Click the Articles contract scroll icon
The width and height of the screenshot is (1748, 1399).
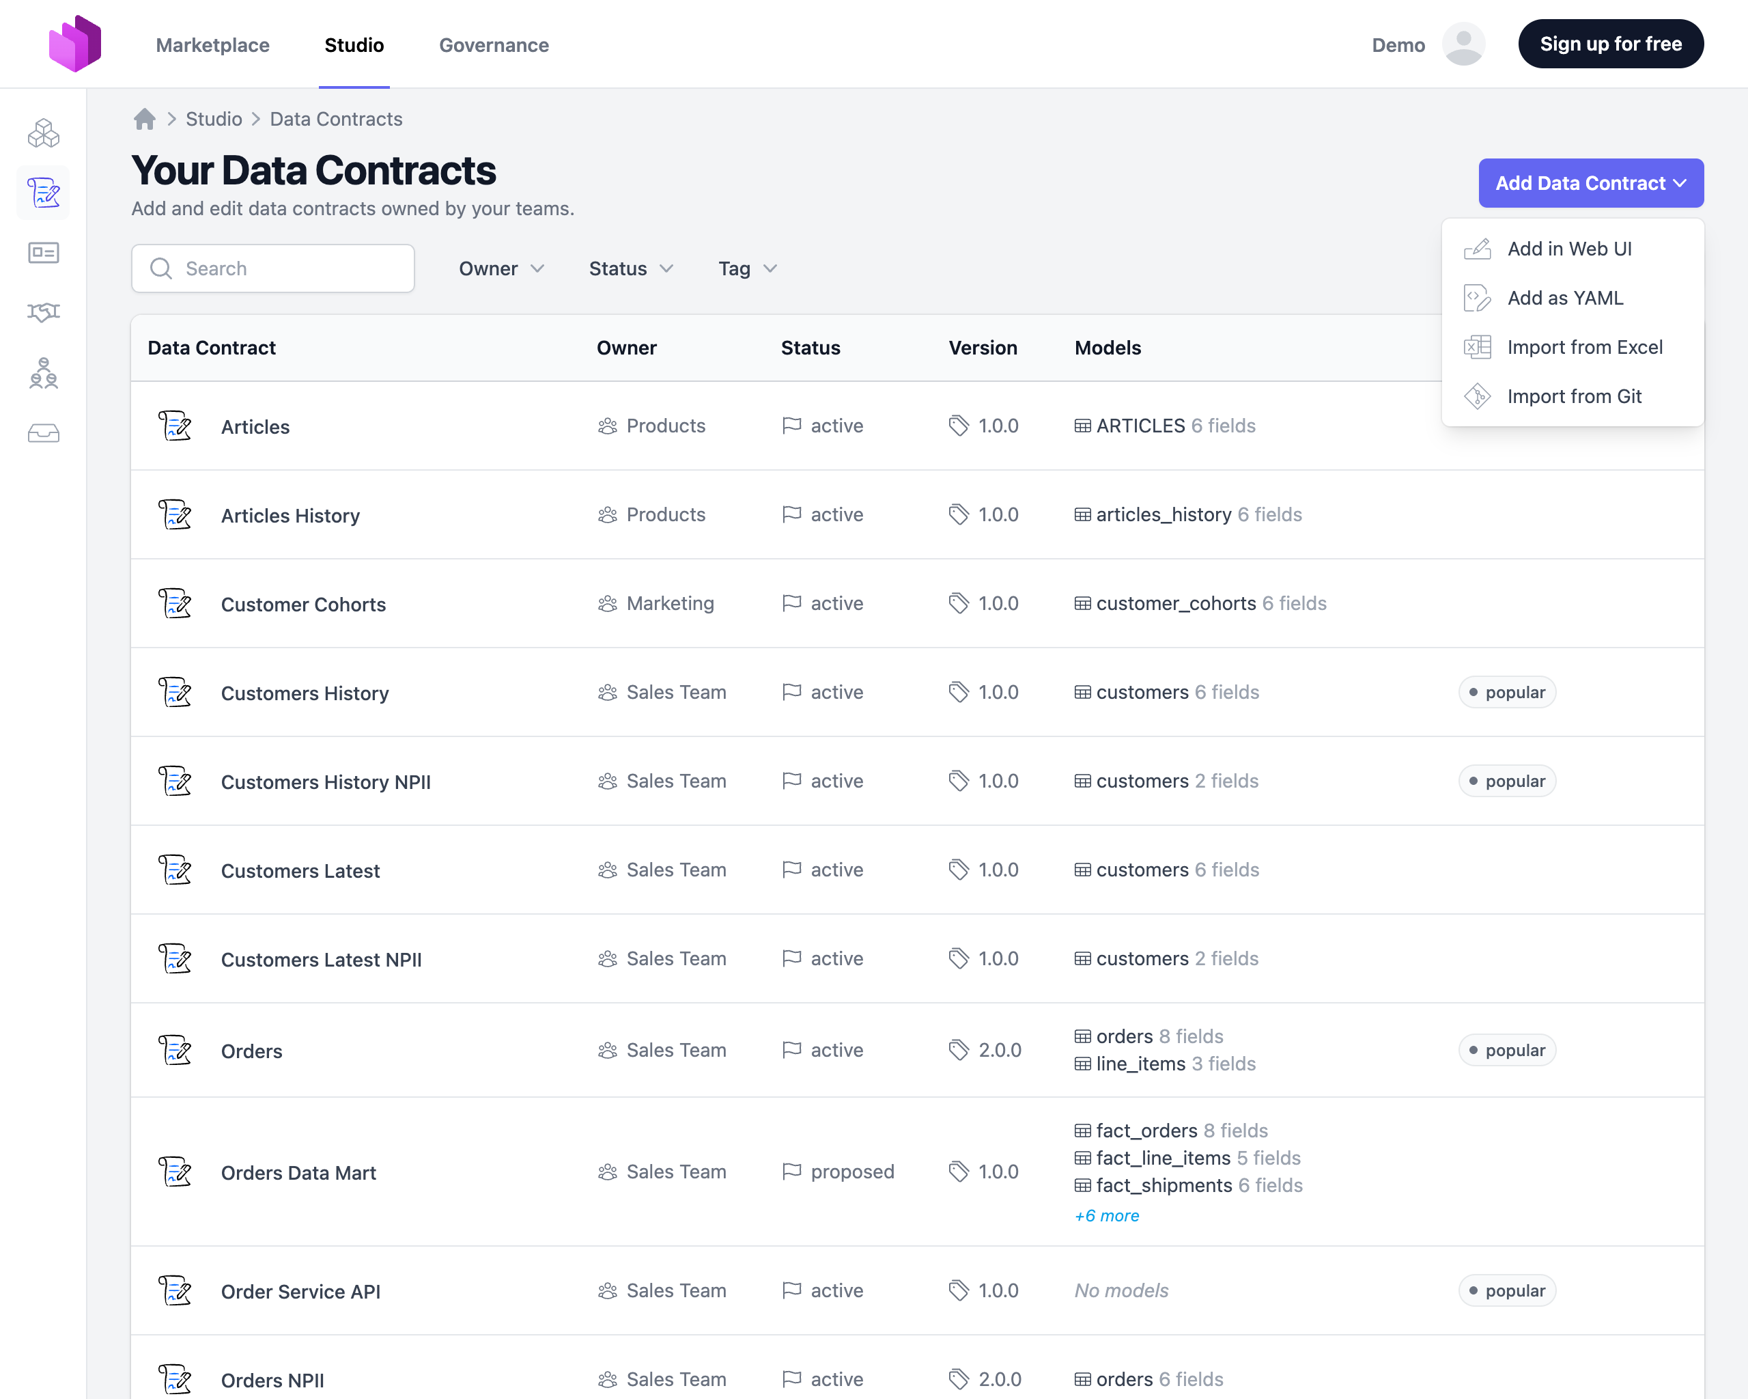(175, 426)
